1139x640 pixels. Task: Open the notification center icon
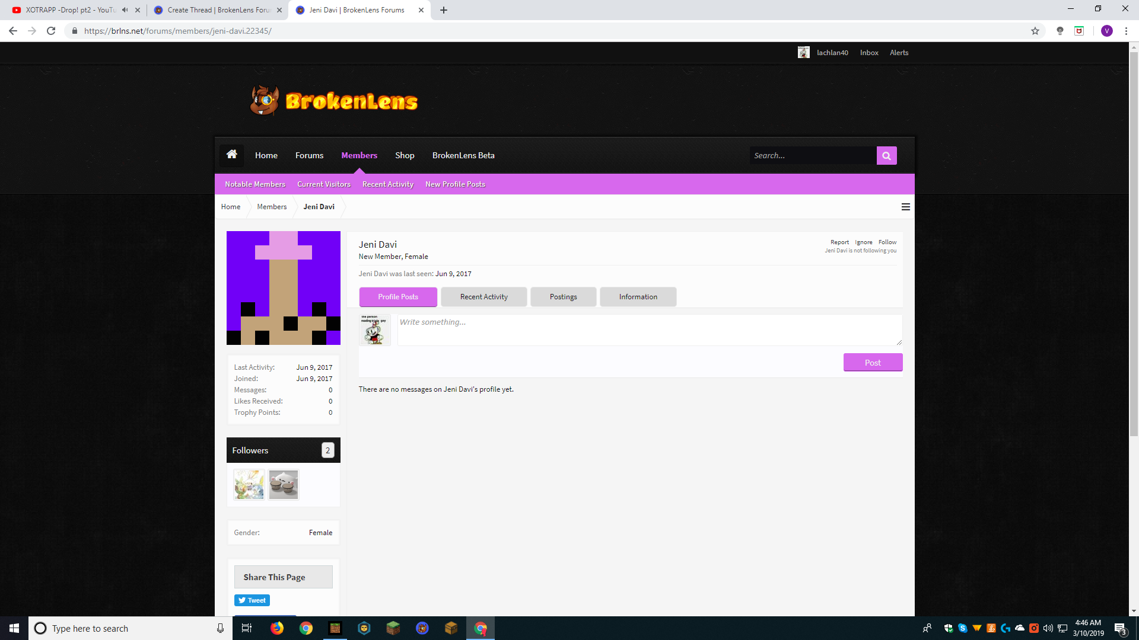[x=1121, y=628]
